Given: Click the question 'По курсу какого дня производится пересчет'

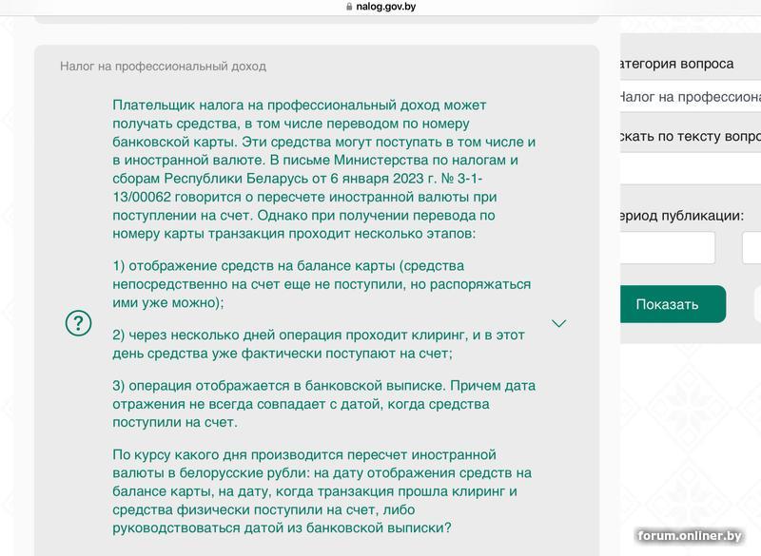Looking at the screenshot, I should 322,491.
